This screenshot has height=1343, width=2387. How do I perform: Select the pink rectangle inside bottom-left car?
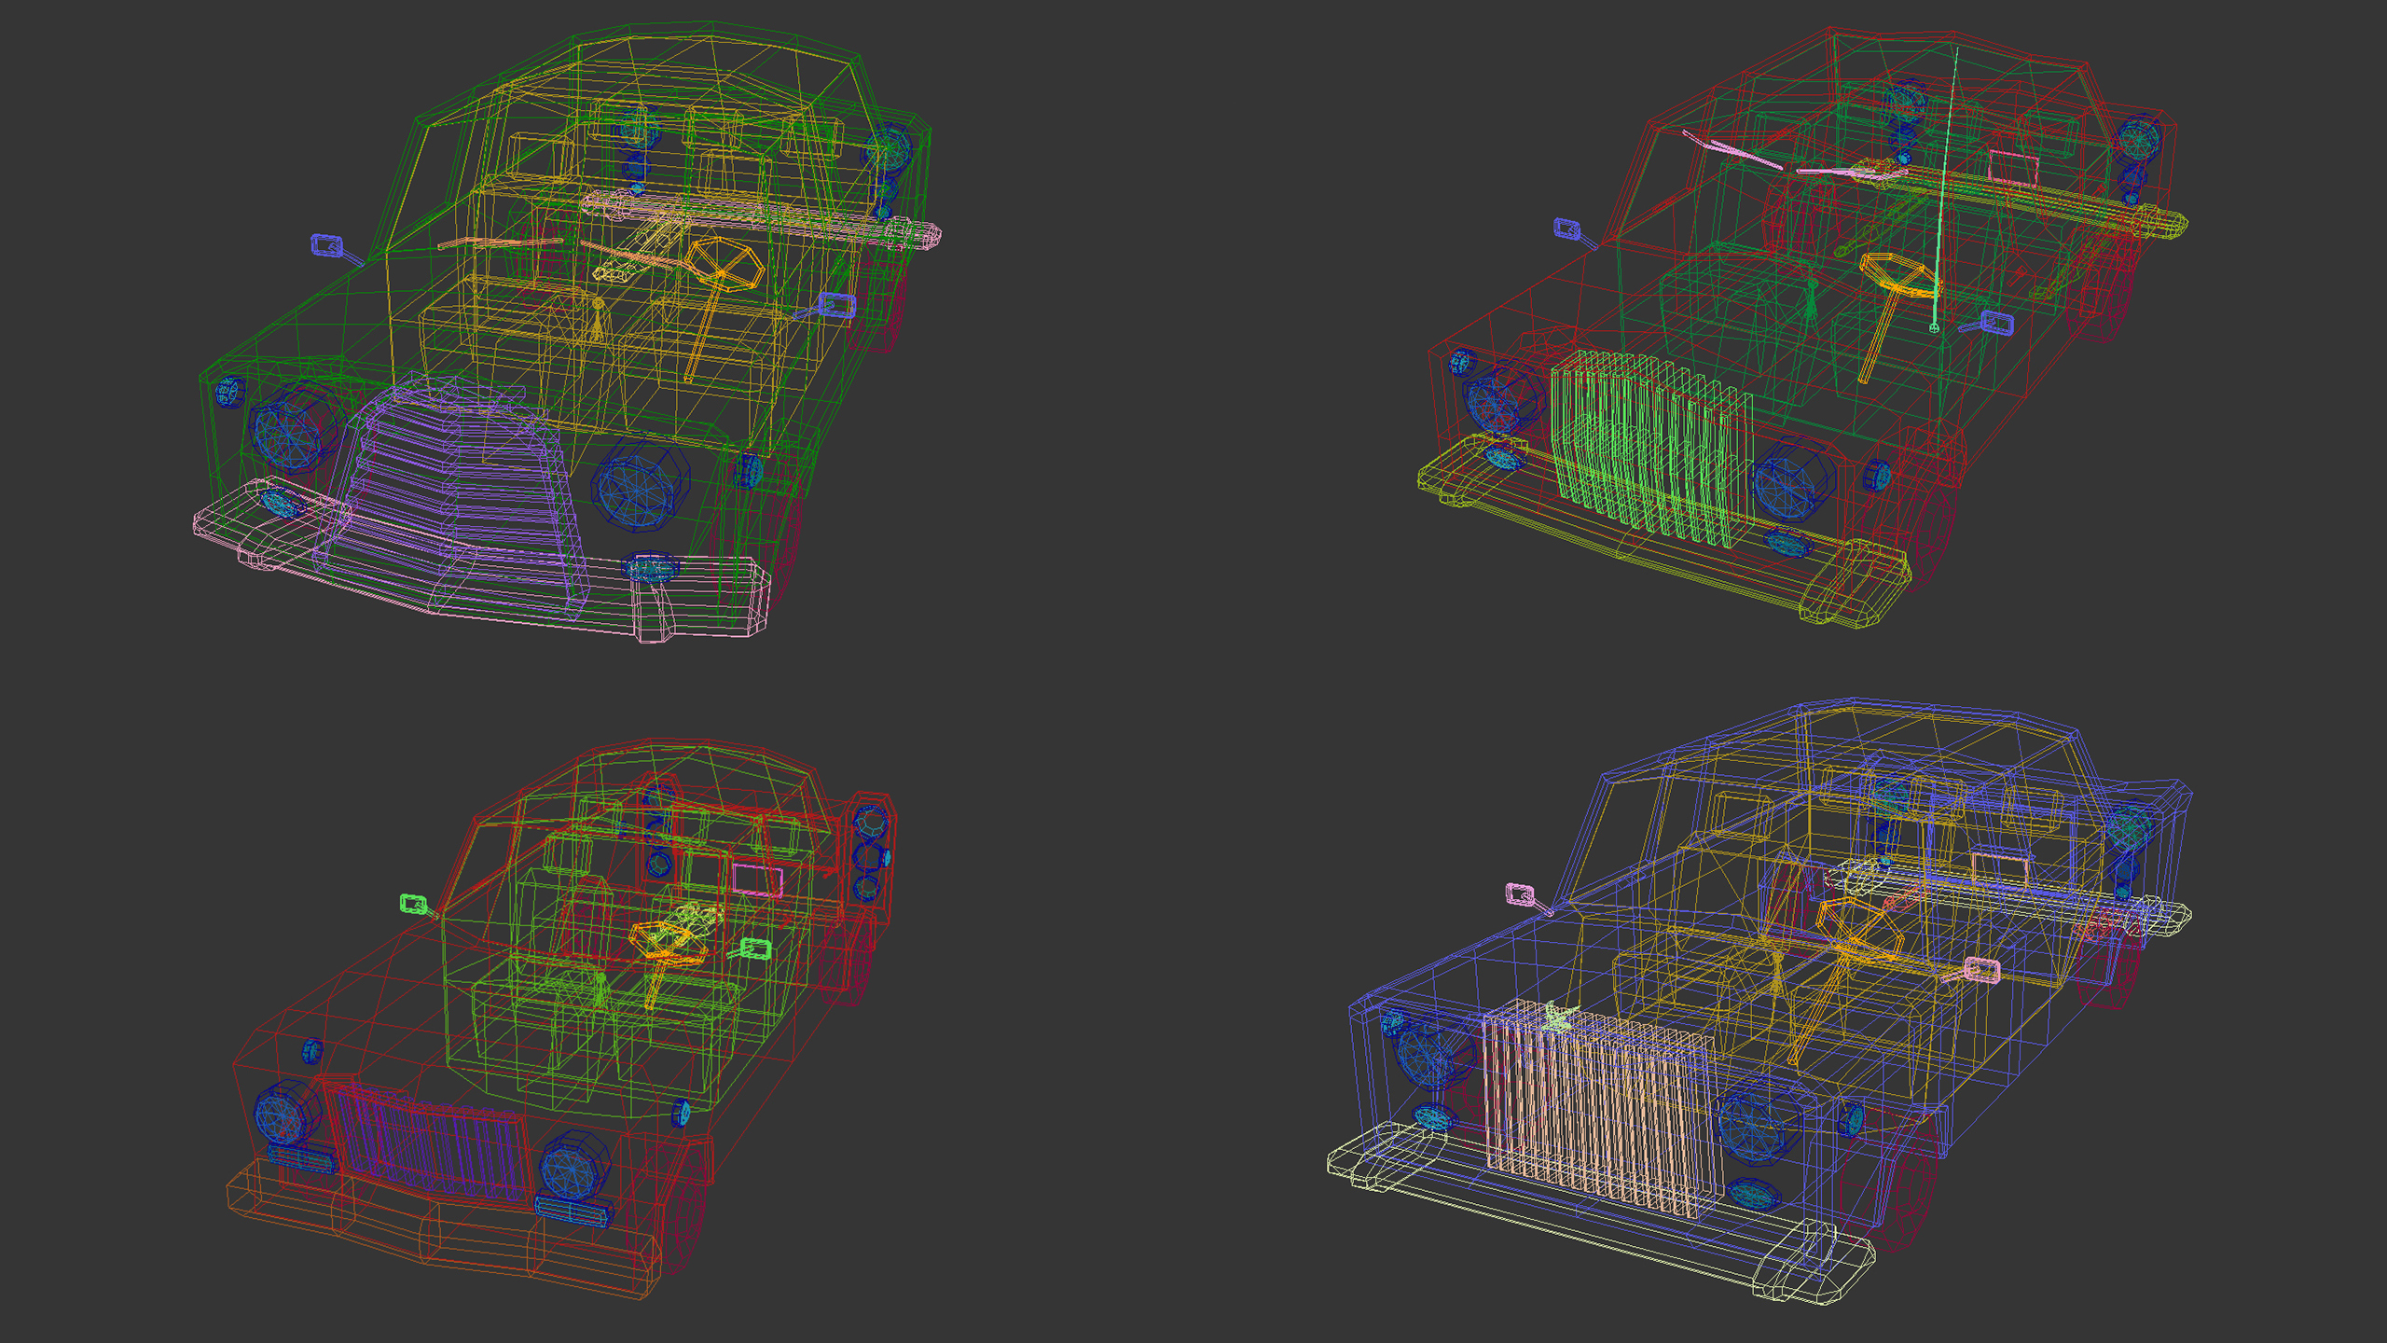point(757,879)
